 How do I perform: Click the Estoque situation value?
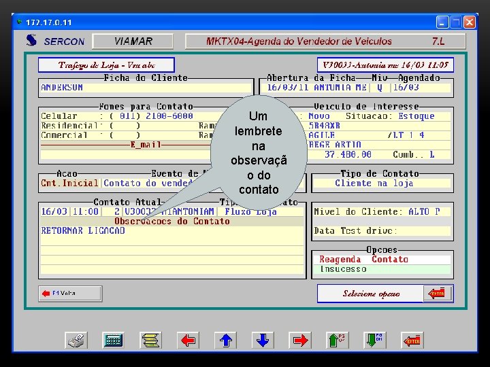point(416,116)
